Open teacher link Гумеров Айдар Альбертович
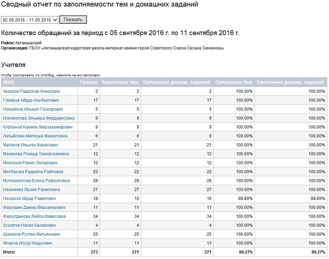This screenshot has width=329, height=259. pyautogui.click(x=31, y=100)
